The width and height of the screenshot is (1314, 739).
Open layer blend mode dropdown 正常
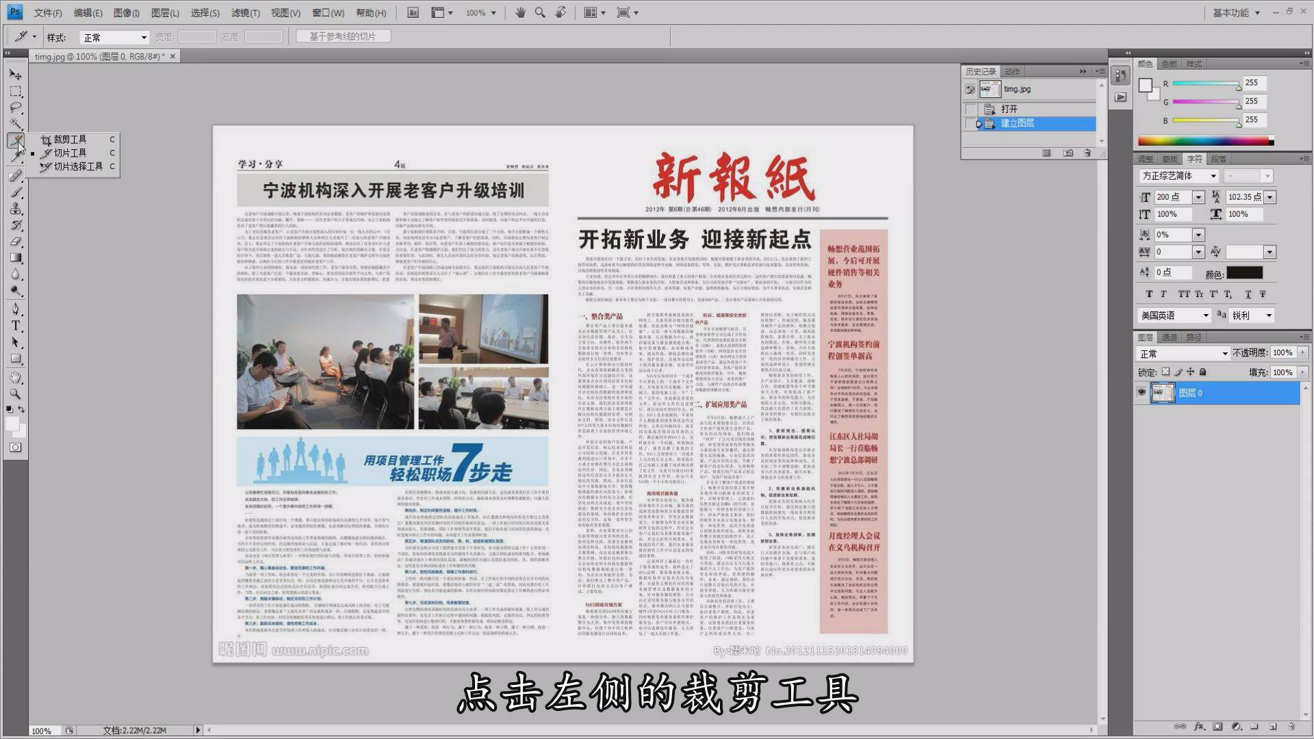coord(1183,353)
